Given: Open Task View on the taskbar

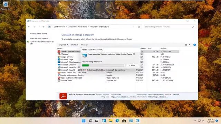Looking at the screenshot, I should coord(97,121).
